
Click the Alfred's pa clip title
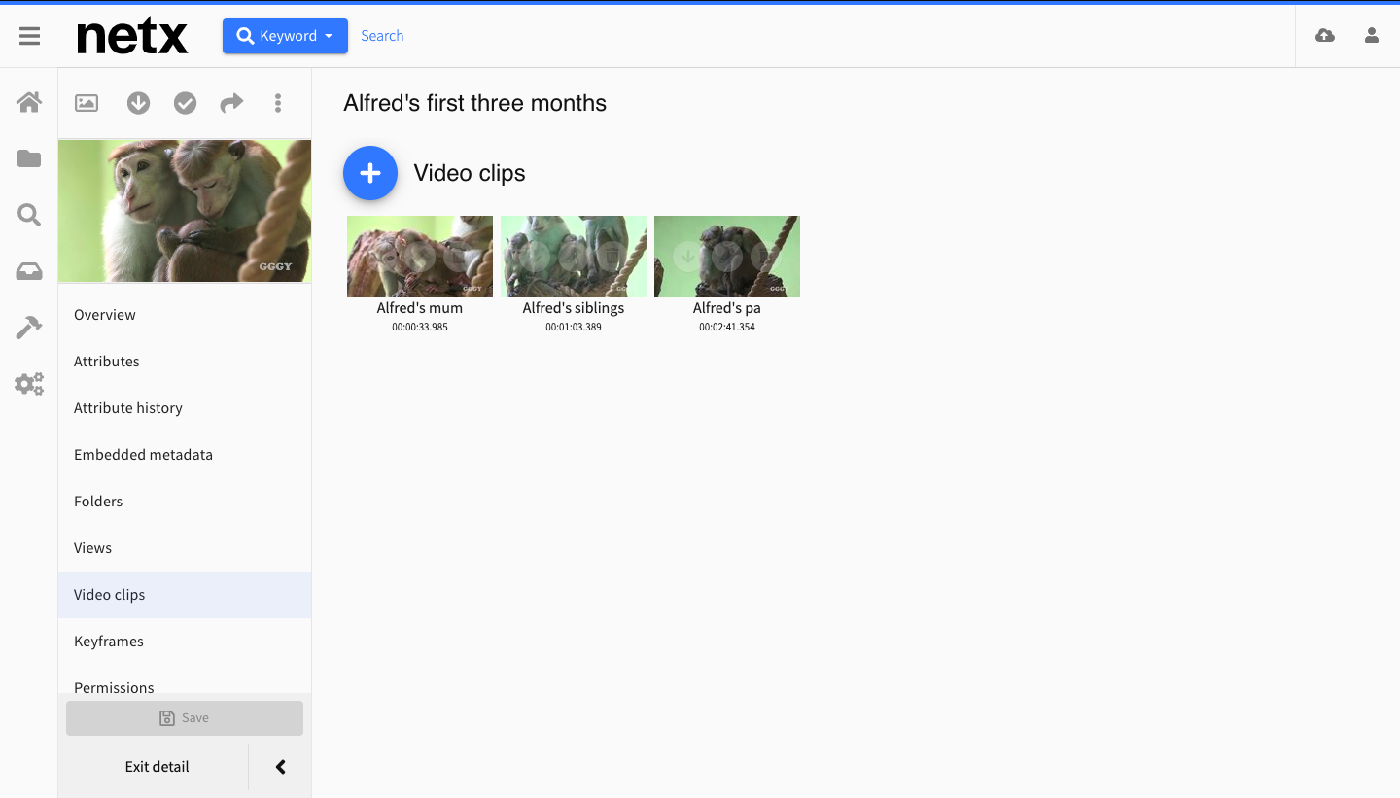click(x=727, y=308)
